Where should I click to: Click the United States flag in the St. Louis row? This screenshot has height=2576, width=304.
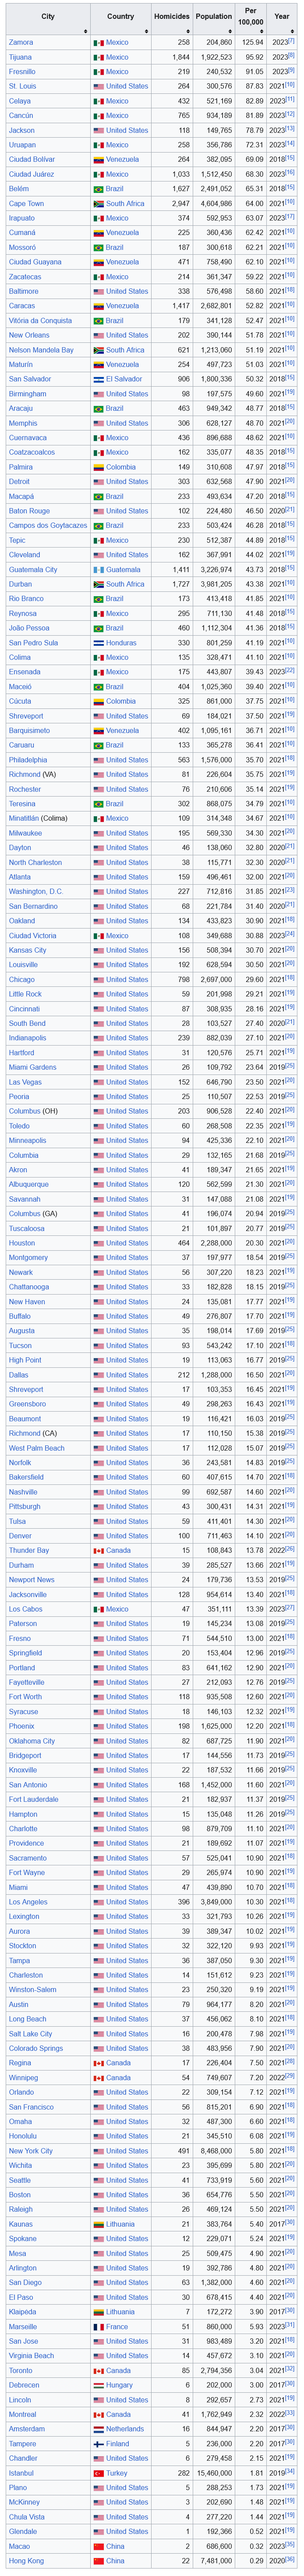[98, 87]
